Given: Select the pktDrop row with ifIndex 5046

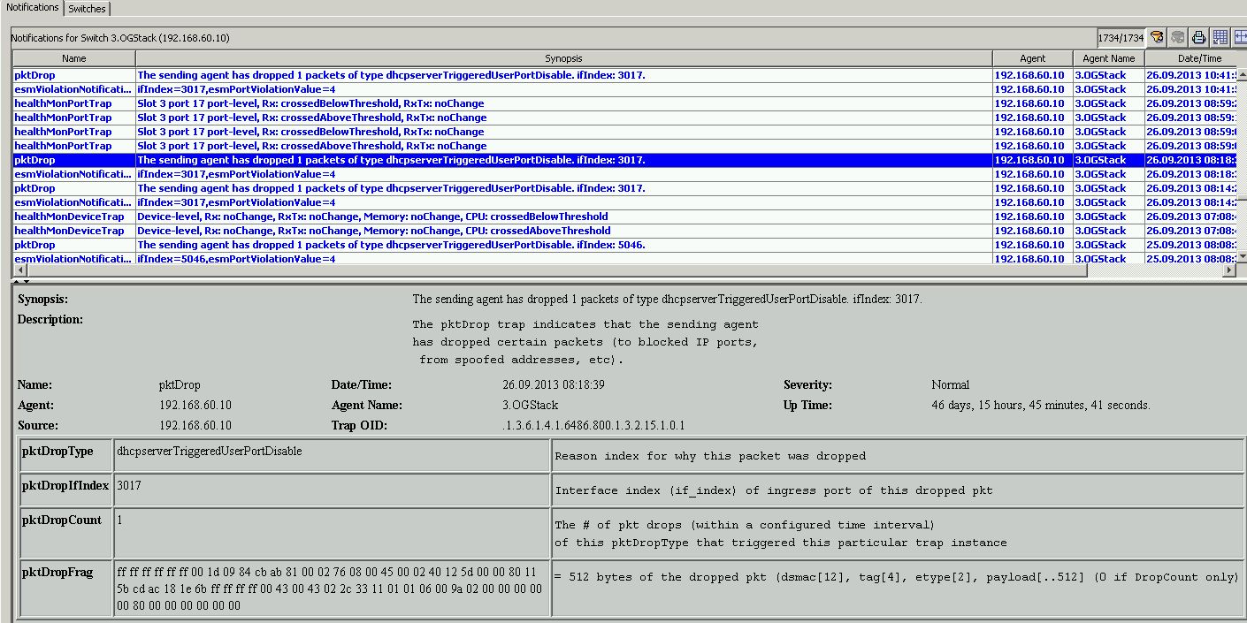Looking at the screenshot, I should [391, 245].
